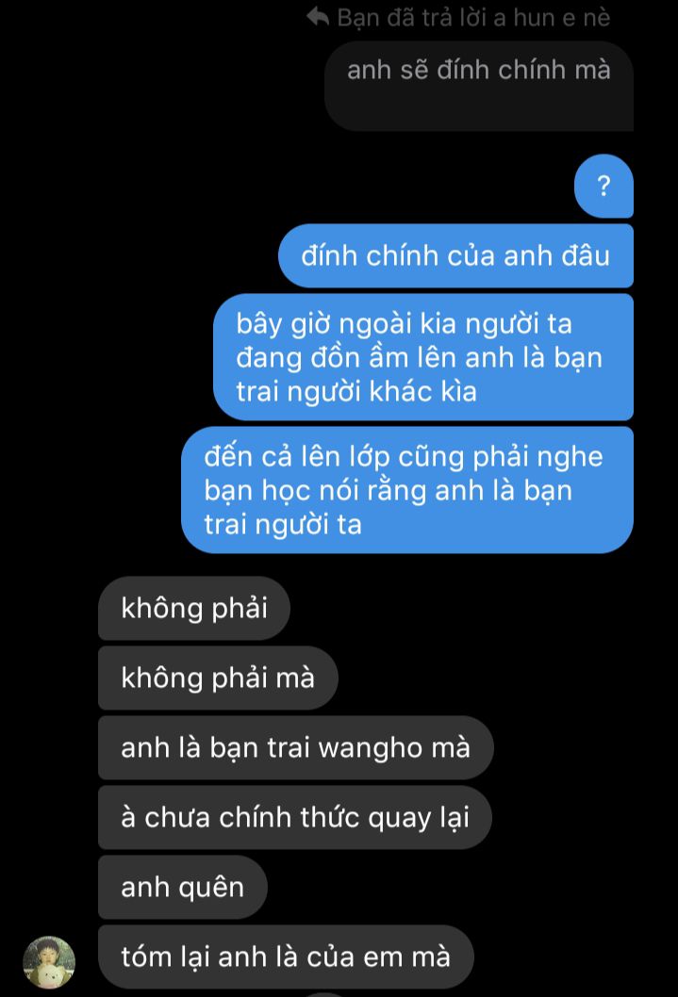
Task: Click the reply arrow icon at top
Action: (318, 17)
